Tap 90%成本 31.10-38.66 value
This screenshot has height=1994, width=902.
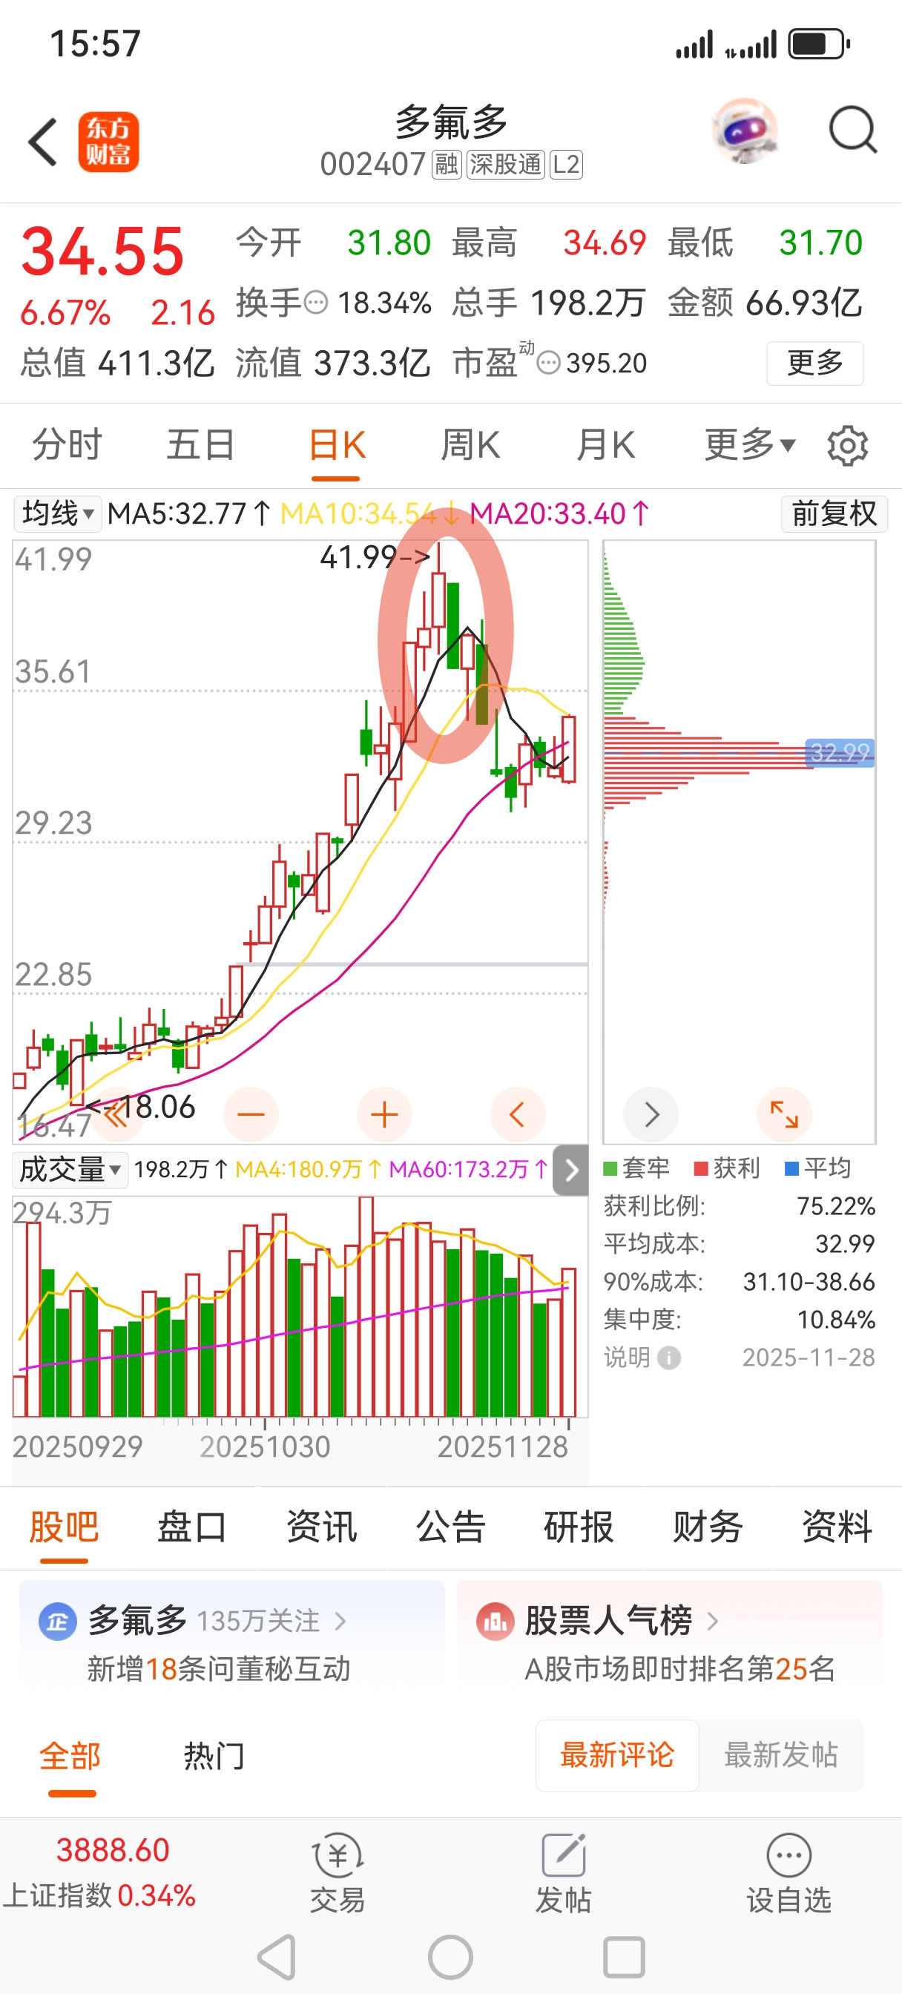click(809, 1282)
